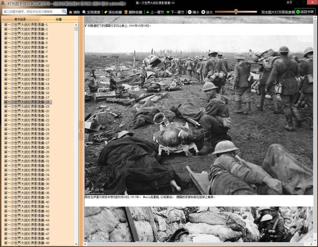Click 删除收藏 to delete bookmark
318x247 pixels.
[x=133, y=12]
